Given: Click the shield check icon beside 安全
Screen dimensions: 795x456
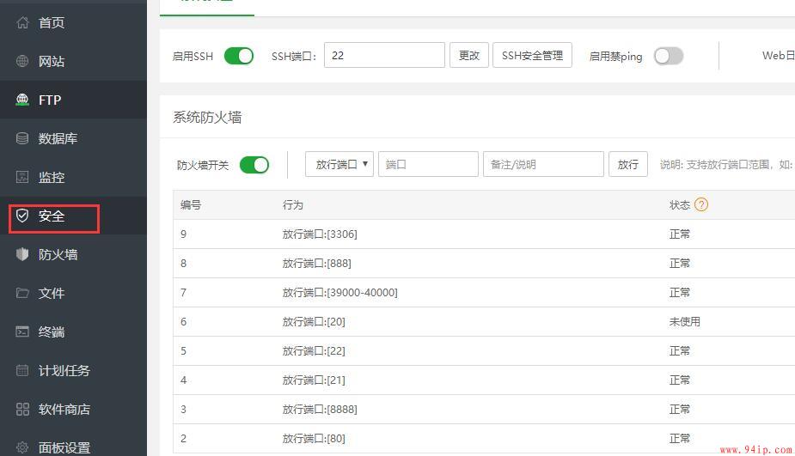Looking at the screenshot, I should (x=22, y=216).
